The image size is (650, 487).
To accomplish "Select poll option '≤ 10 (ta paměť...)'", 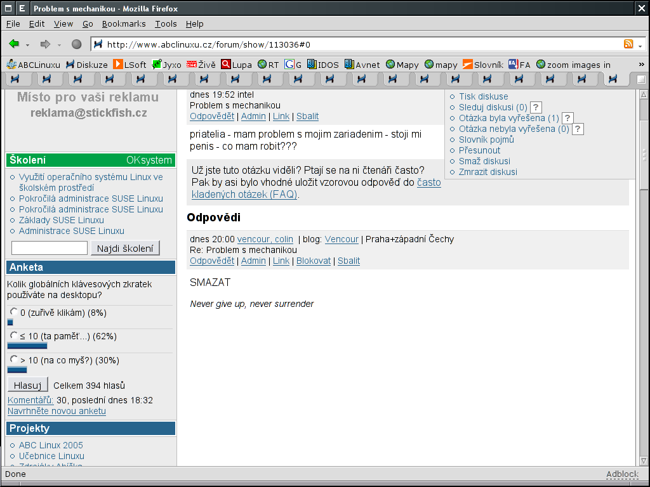I will [x=14, y=335].
